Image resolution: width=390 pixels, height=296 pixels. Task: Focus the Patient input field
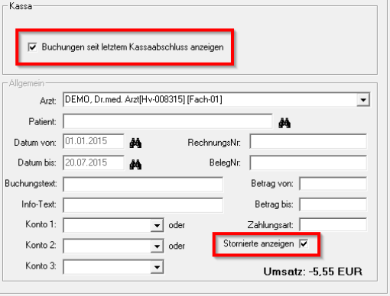167,122
